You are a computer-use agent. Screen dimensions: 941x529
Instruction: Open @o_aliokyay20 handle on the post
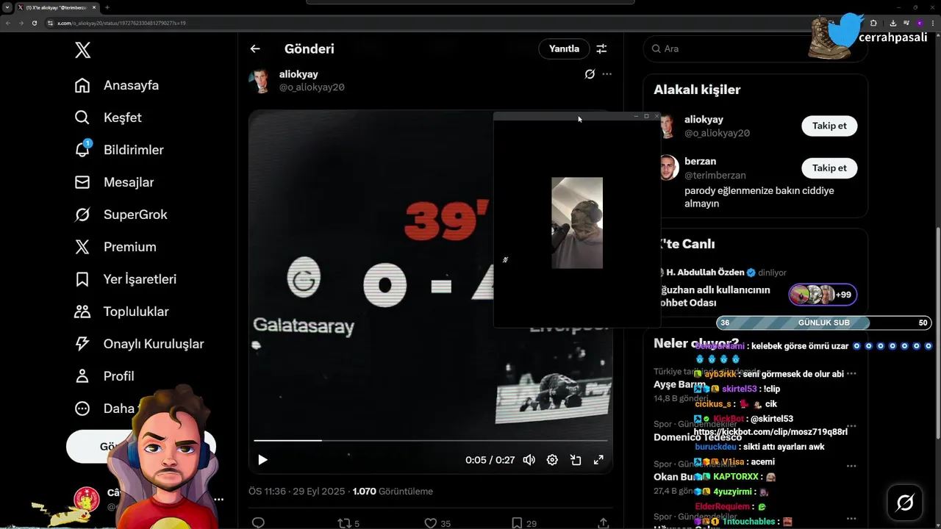[x=312, y=87]
